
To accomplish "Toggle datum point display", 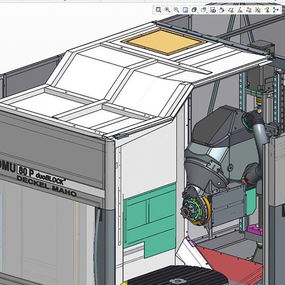I will pos(249,9).
